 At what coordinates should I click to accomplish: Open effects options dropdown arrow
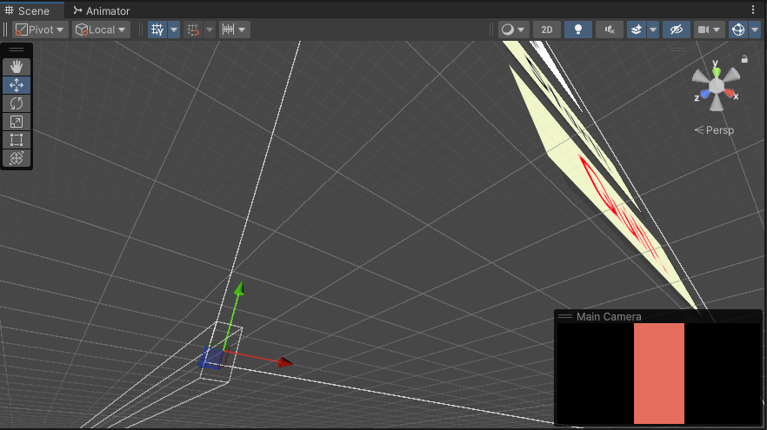click(653, 30)
